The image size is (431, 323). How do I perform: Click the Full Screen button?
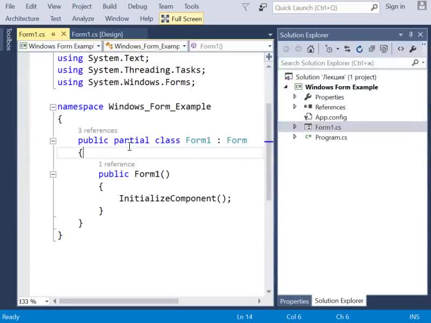[x=182, y=19]
